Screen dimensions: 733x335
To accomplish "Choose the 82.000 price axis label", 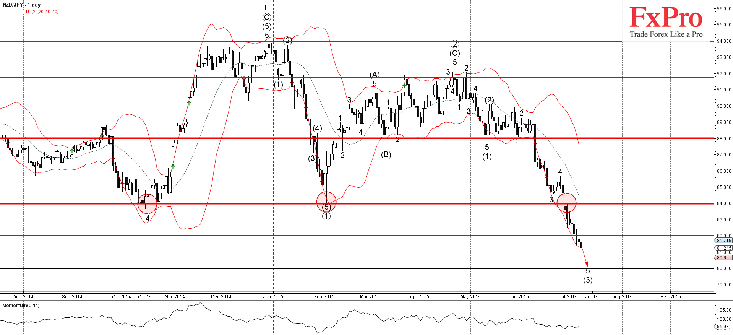I will (724, 236).
